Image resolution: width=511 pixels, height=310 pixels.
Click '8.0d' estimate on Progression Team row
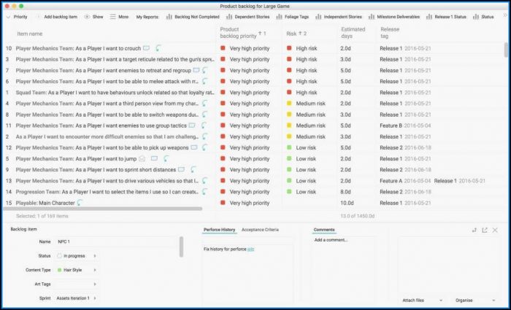[345, 192]
